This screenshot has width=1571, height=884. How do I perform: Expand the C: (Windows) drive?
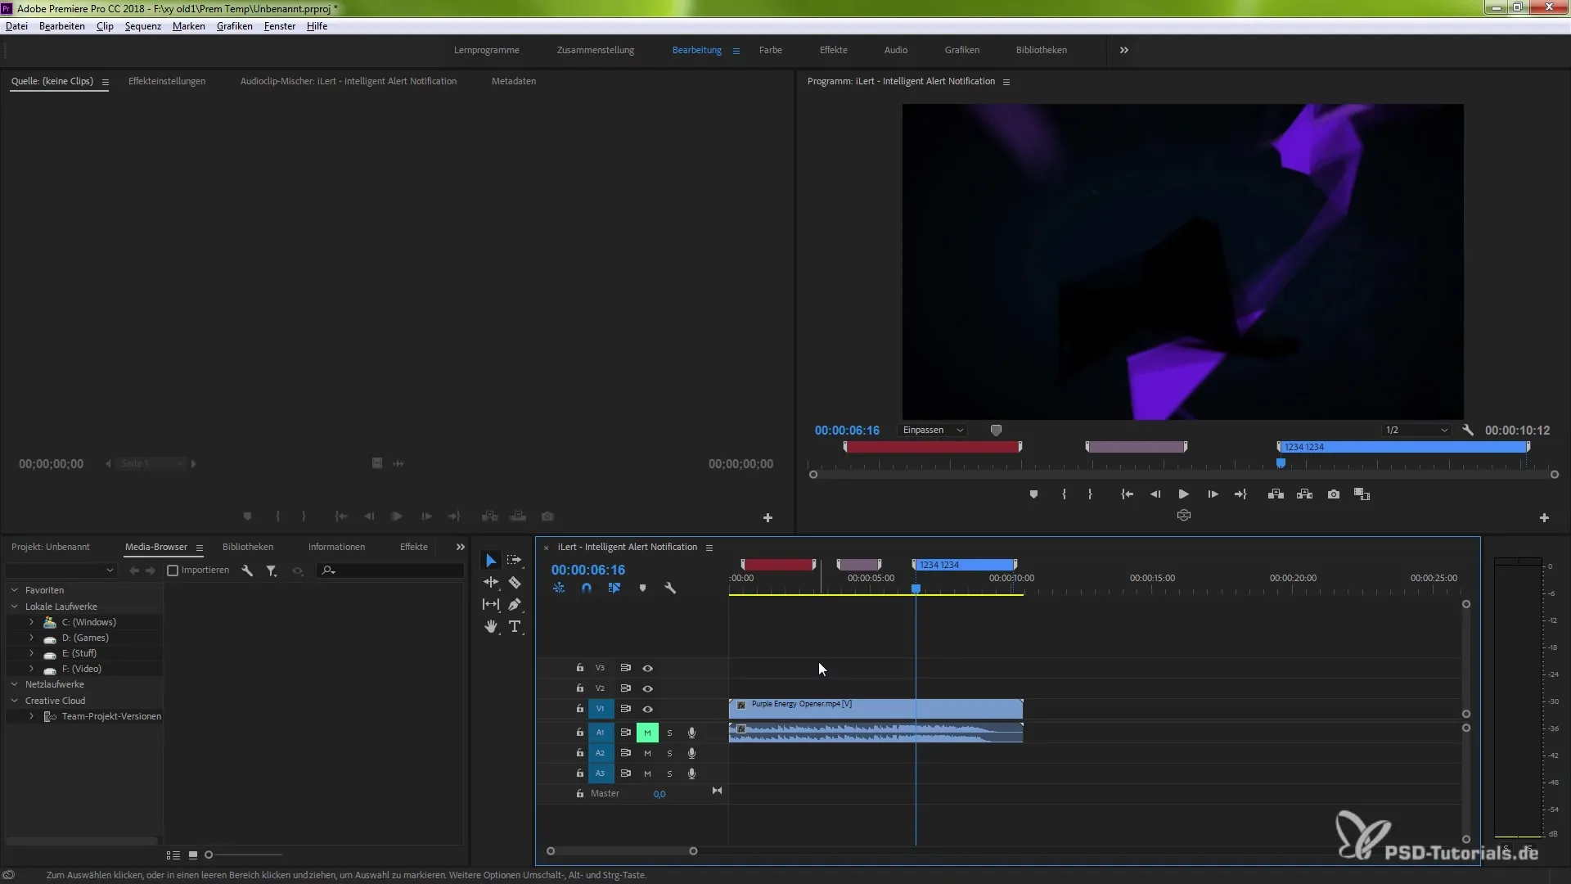pyautogui.click(x=31, y=622)
